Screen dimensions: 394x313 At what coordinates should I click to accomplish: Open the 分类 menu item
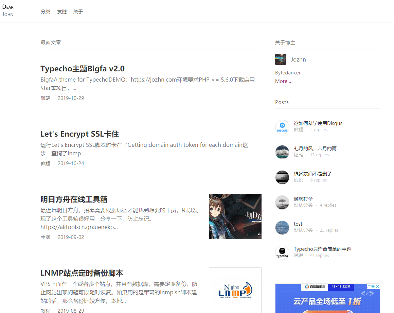click(46, 11)
